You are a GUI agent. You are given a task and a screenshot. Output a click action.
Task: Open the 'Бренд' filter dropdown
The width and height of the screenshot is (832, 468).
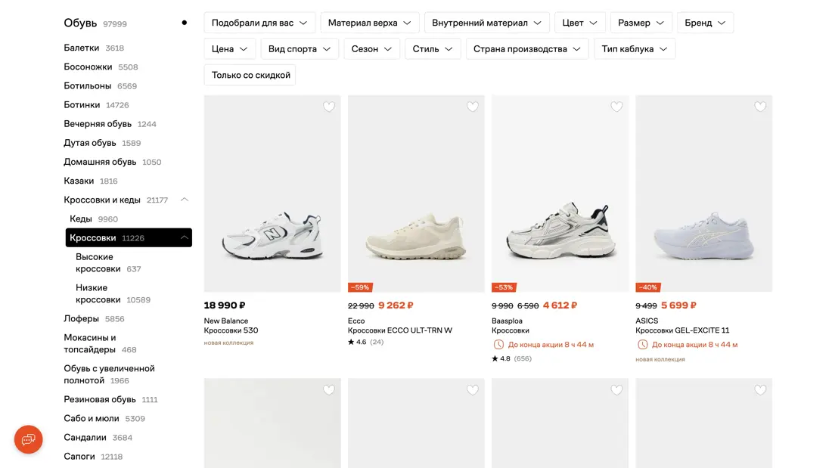pos(705,23)
